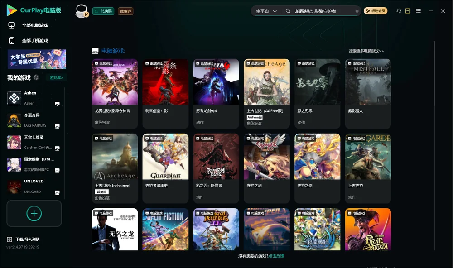
Task: Click the monitor icon beside 全部电脑游戏
Action: [x=12, y=25]
